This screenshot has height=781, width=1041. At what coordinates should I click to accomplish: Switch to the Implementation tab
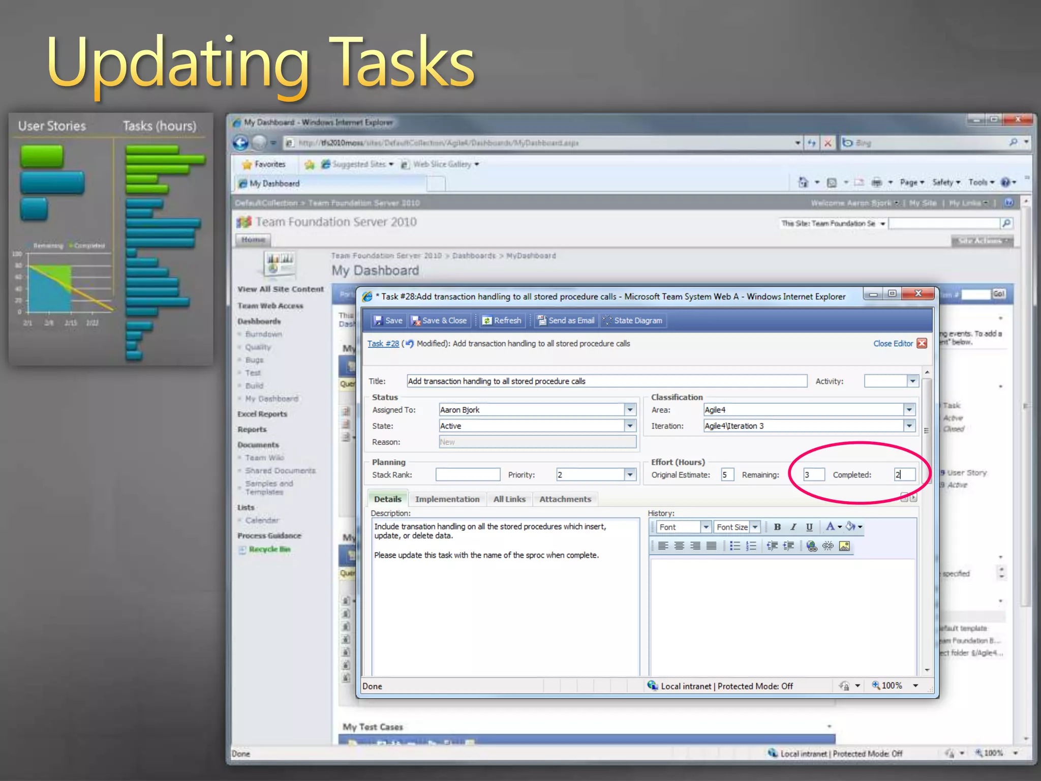coord(447,499)
